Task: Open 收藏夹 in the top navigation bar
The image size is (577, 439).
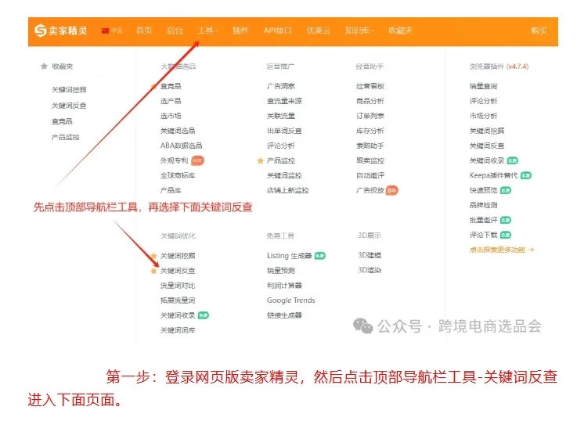Action: (x=400, y=31)
